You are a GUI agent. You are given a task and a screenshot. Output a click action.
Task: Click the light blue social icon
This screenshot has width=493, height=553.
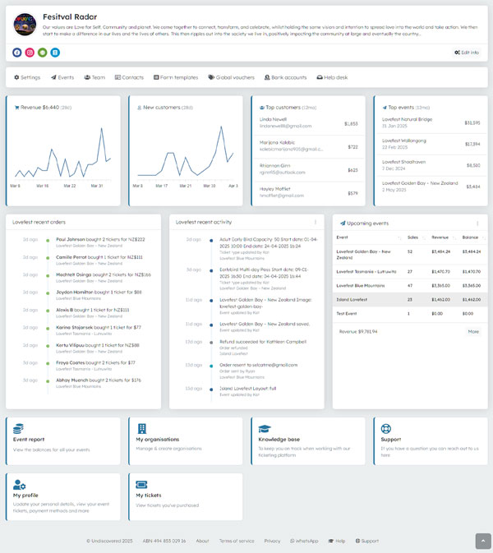pos(55,53)
